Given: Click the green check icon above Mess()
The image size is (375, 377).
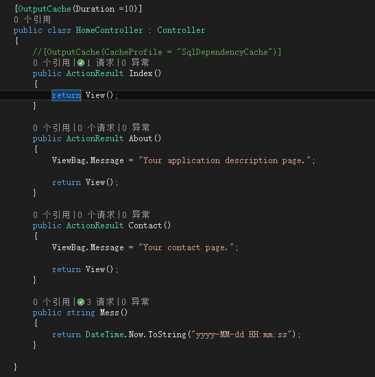Looking at the screenshot, I should click(x=81, y=302).
